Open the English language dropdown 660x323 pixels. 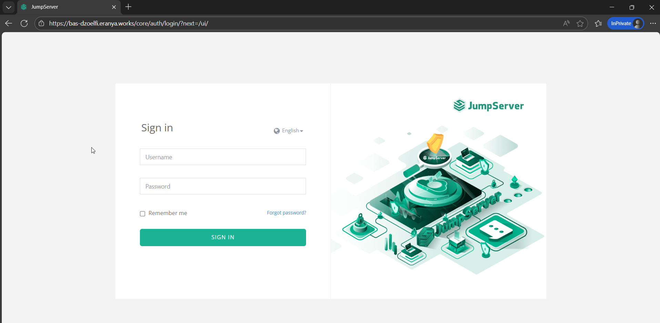click(x=291, y=131)
